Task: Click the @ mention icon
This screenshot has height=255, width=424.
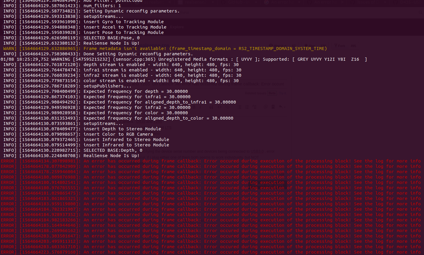Action: [266, 107]
